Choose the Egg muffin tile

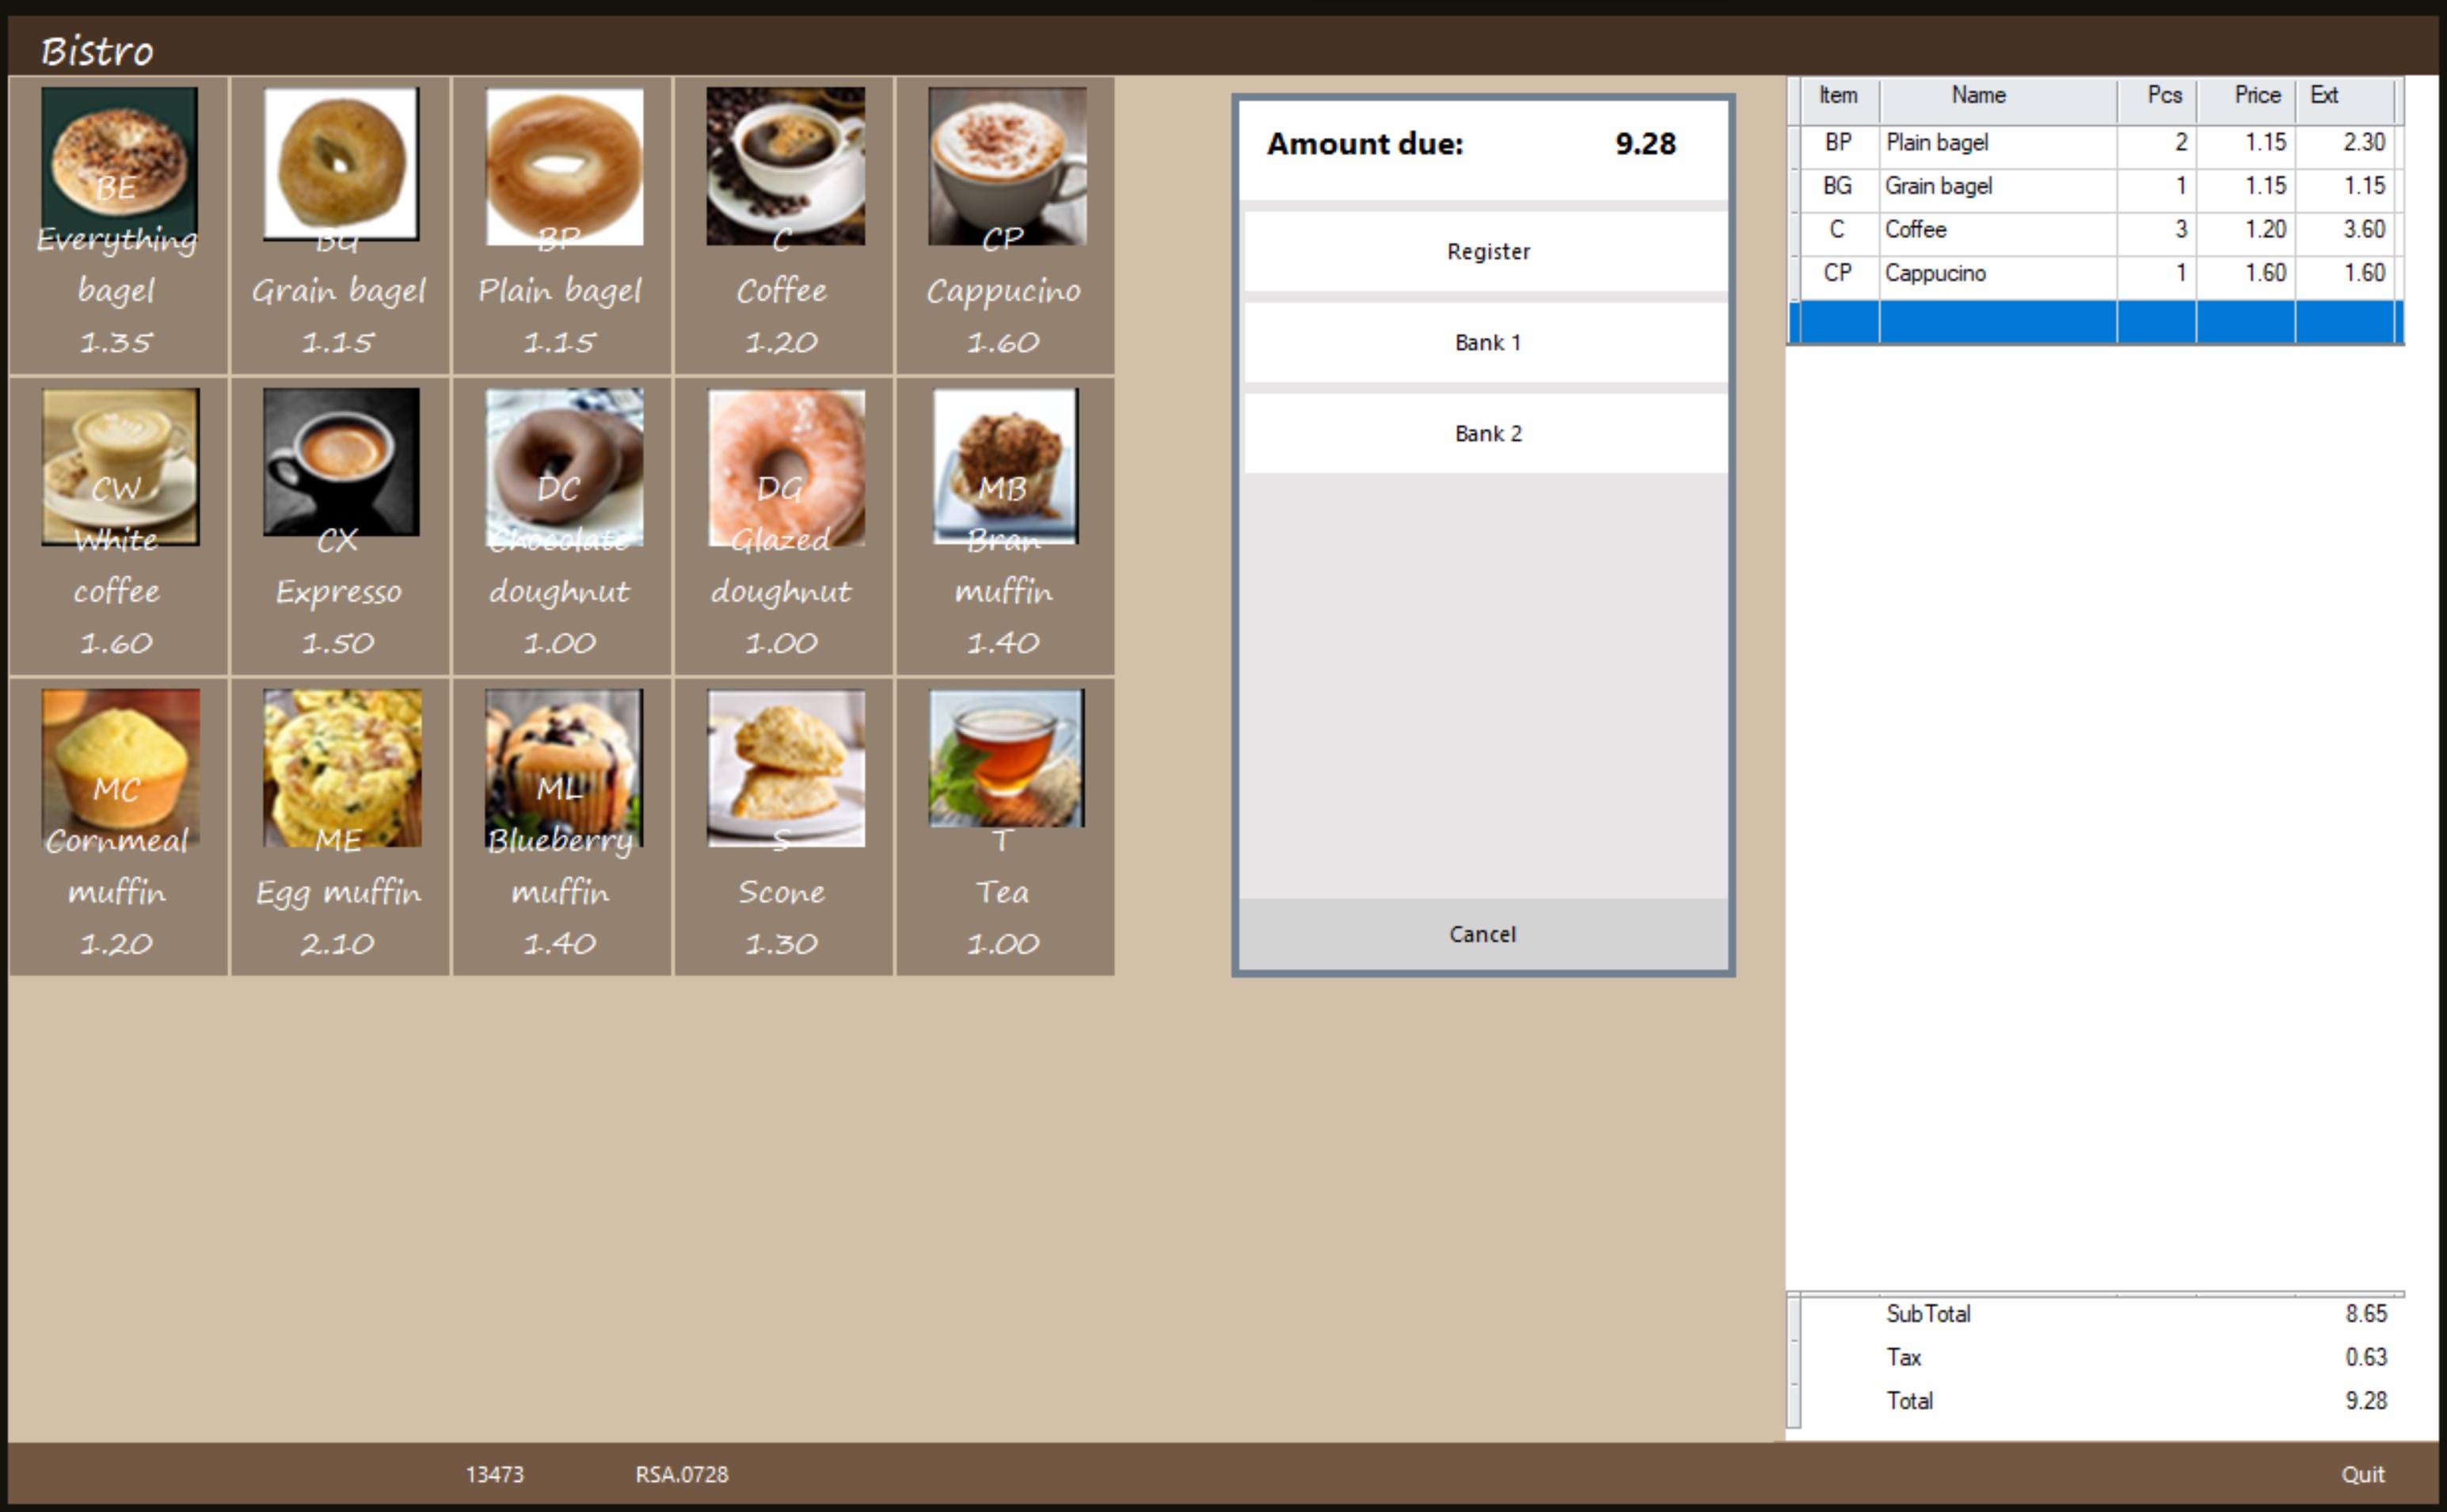[341, 826]
